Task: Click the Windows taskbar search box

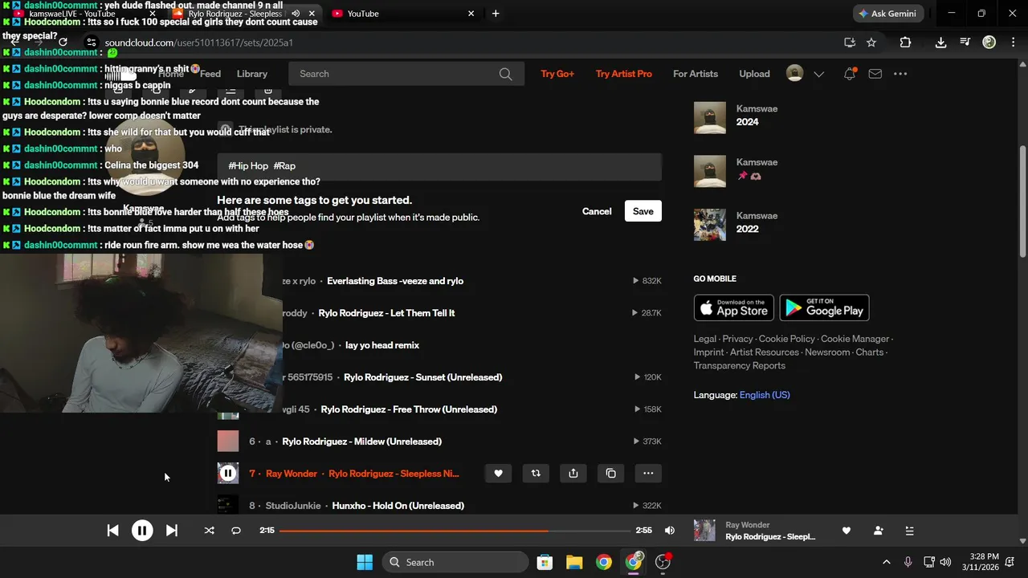Action: pos(455,562)
